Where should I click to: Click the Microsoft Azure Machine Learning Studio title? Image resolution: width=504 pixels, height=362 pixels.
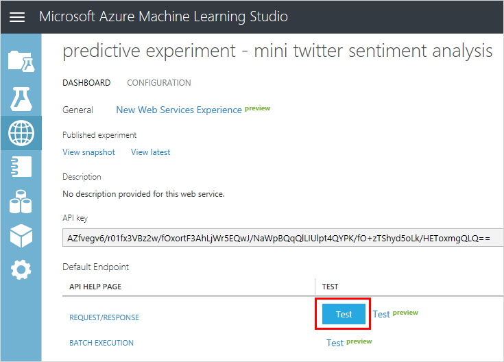(x=163, y=16)
